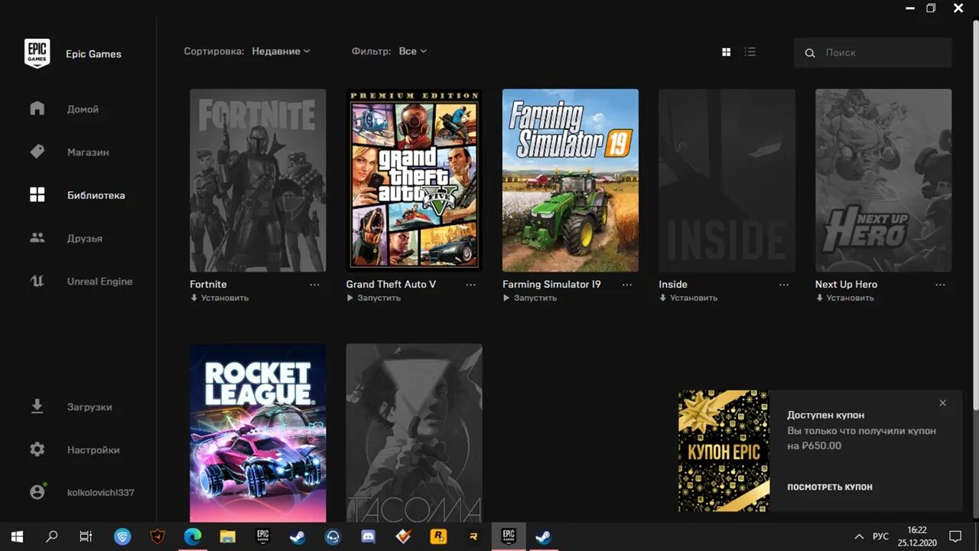The height and width of the screenshot is (551, 979).
Task: Select the Grand Theft Auto V cover
Action: tap(414, 180)
